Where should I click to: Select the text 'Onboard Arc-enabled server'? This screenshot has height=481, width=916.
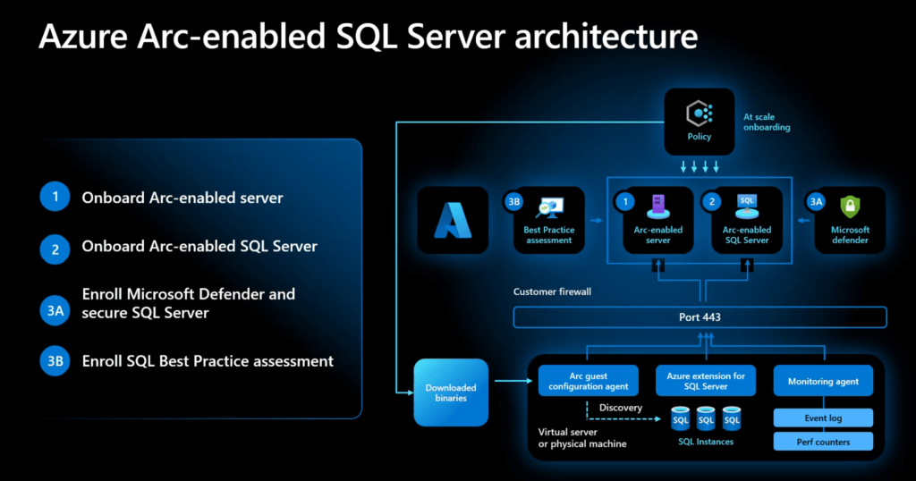[182, 198]
